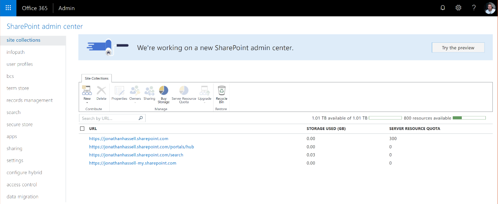Screen dimensions: 498x204
Task: Open the user account avatar menu
Action: click(490, 8)
